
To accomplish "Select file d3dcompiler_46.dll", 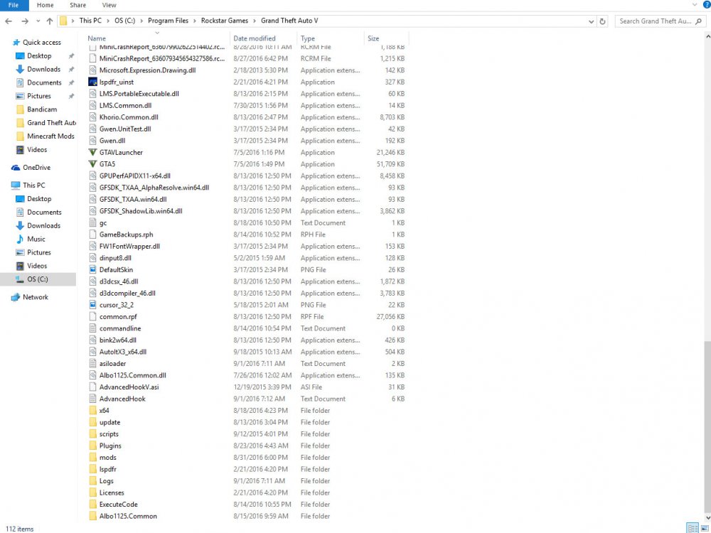I will click(x=127, y=294).
